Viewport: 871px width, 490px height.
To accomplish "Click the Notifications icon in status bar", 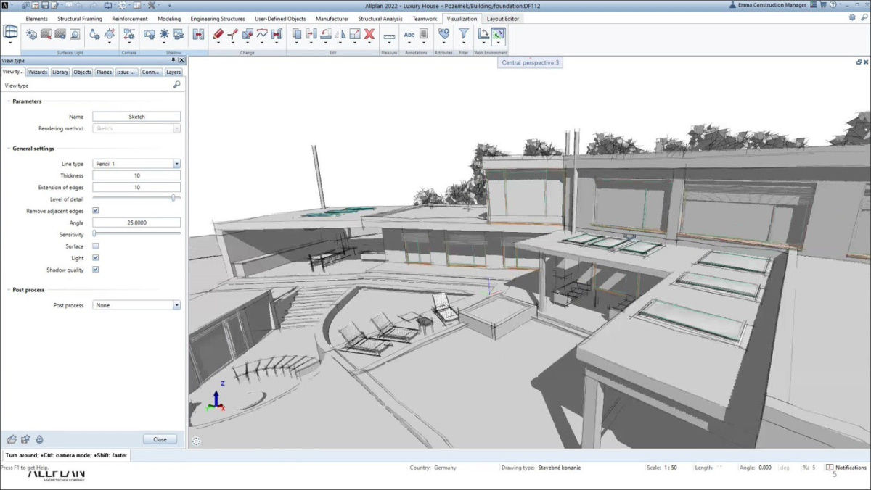I will 830,468.
